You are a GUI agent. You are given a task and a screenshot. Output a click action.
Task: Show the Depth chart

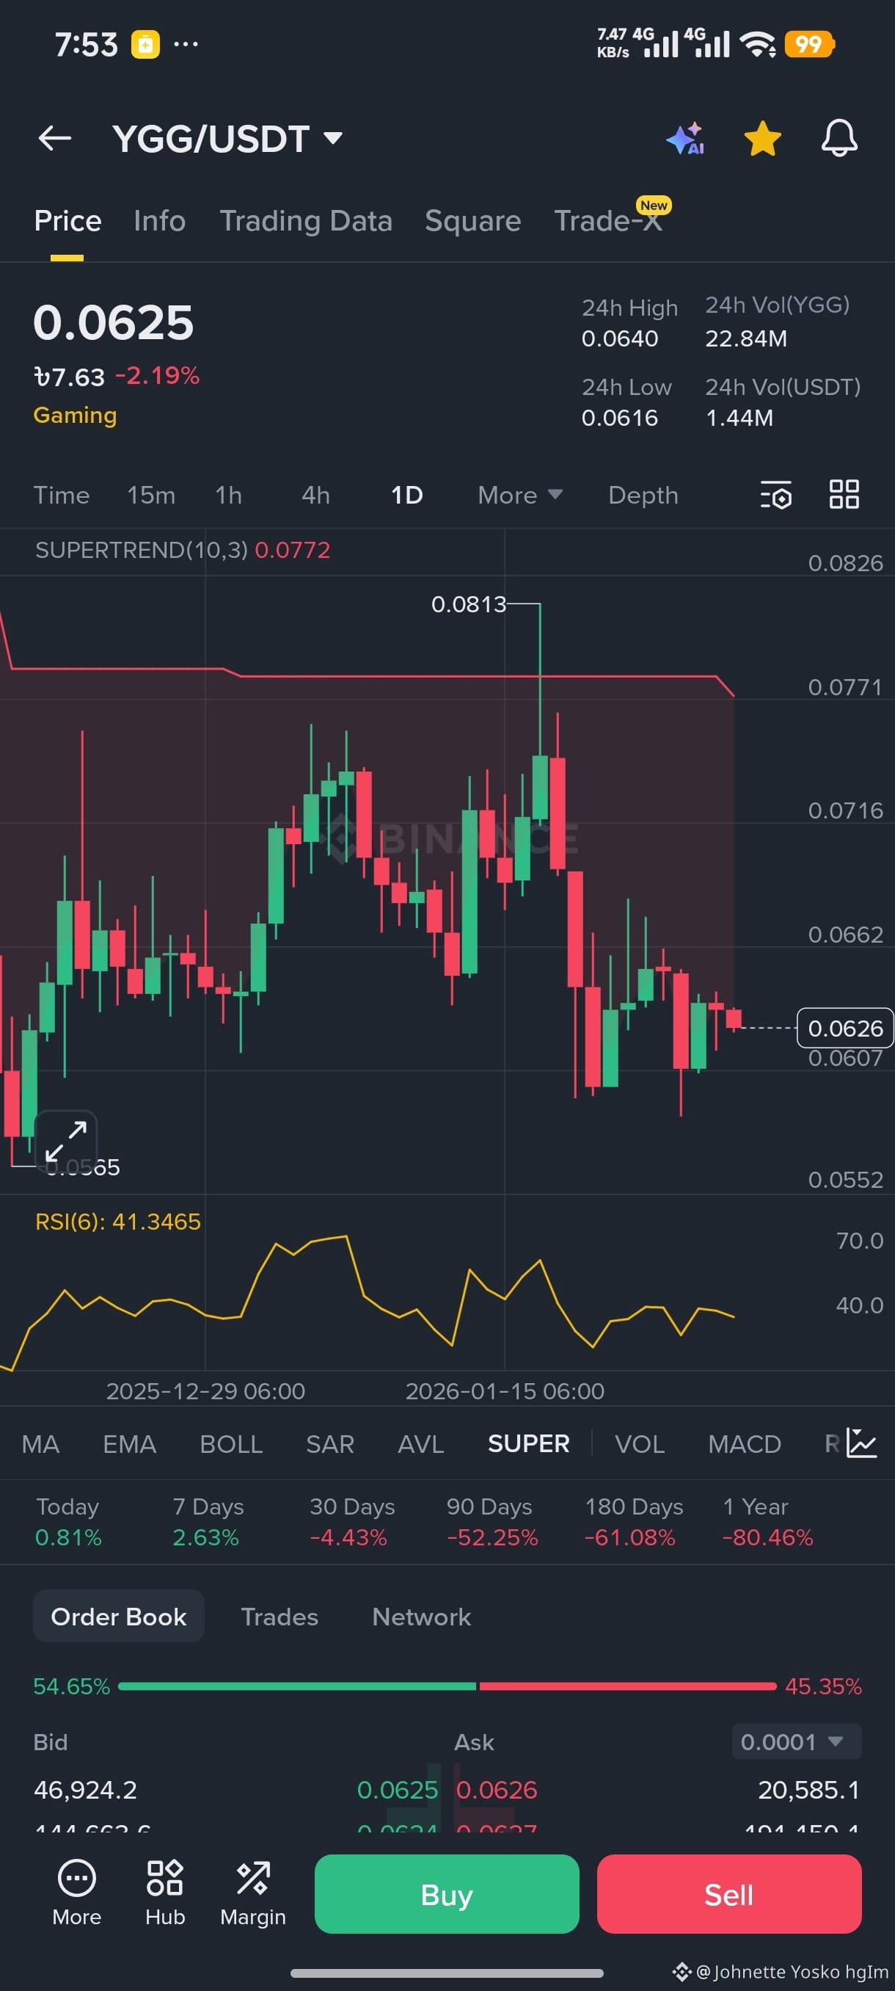(x=643, y=496)
